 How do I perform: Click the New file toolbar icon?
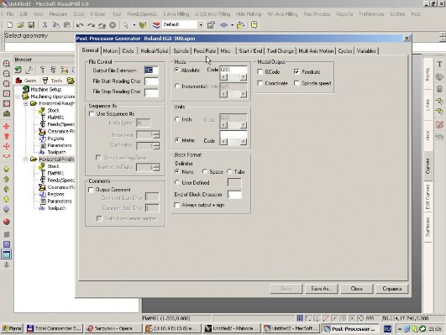(10, 25)
